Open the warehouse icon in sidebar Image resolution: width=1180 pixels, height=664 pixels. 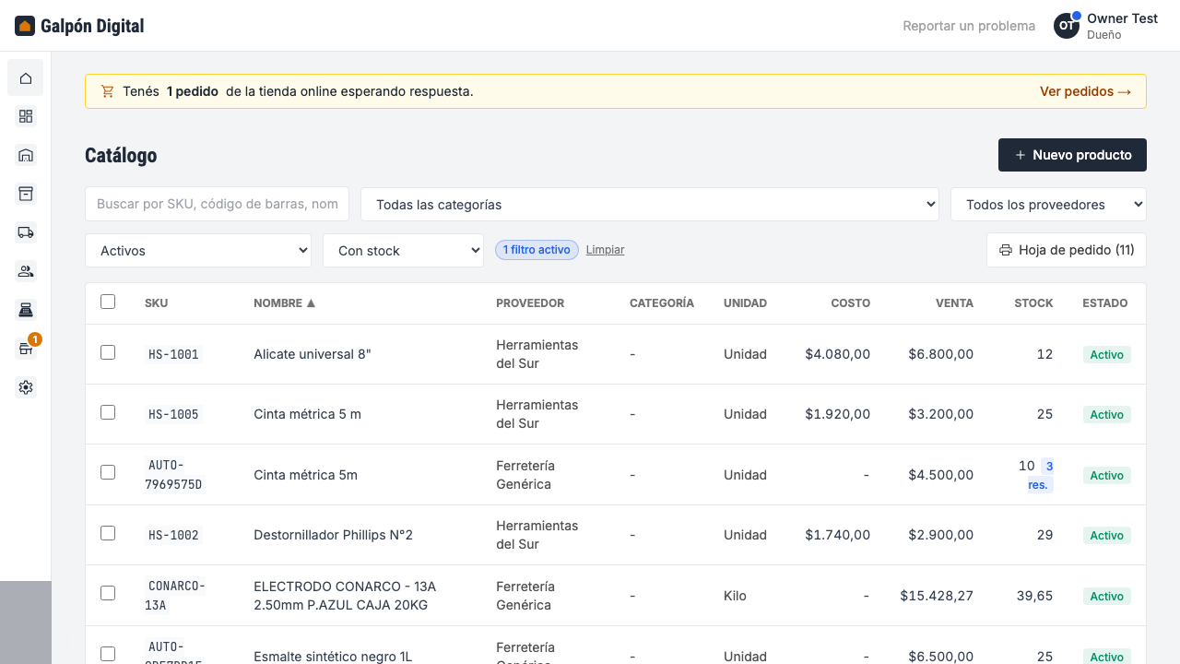click(26, 155)
